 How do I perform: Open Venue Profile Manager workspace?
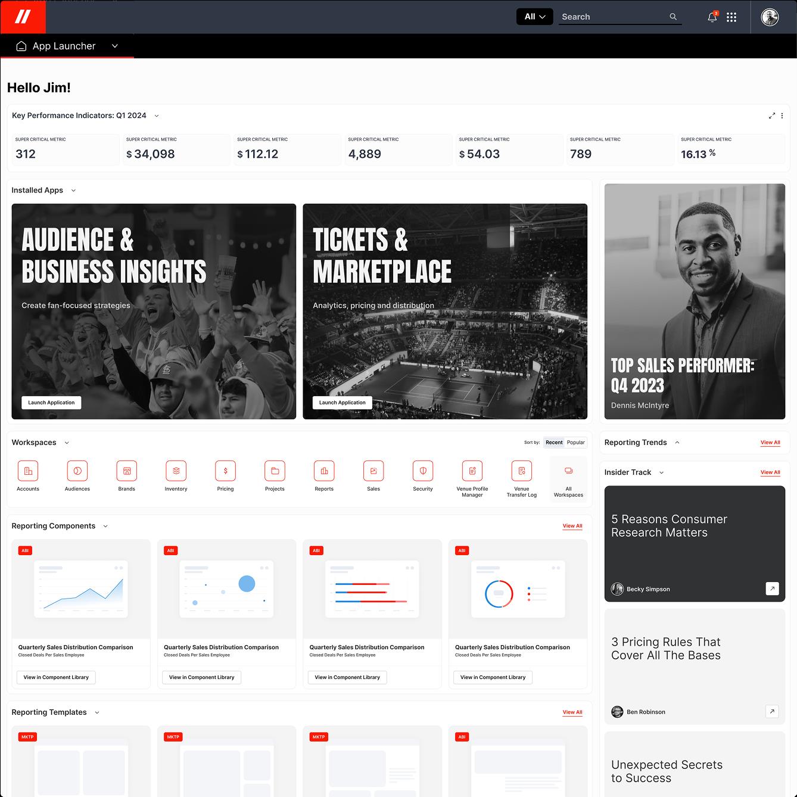pyautogui.click(x=472, y=478)
